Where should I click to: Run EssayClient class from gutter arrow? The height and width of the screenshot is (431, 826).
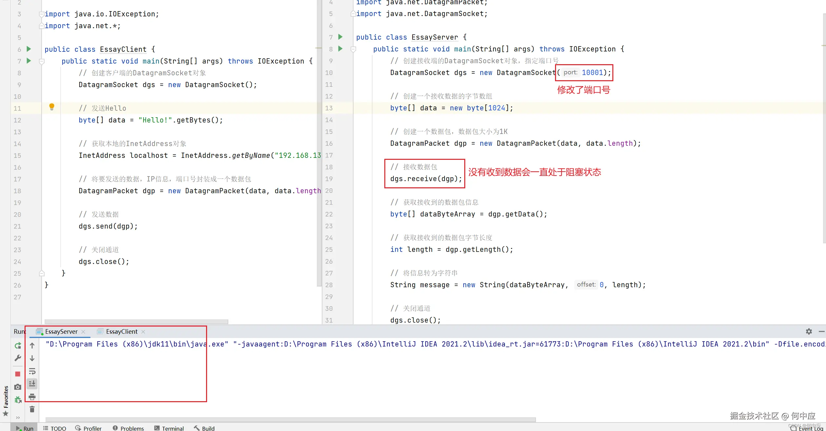coord(29,49)
